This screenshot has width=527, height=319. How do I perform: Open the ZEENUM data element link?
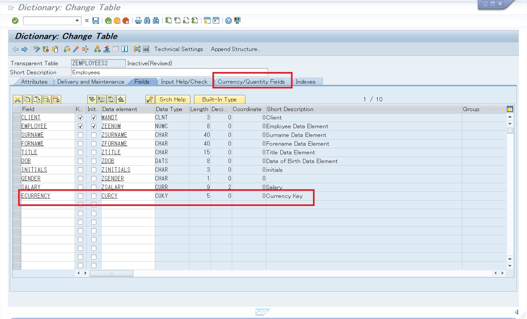111,126
